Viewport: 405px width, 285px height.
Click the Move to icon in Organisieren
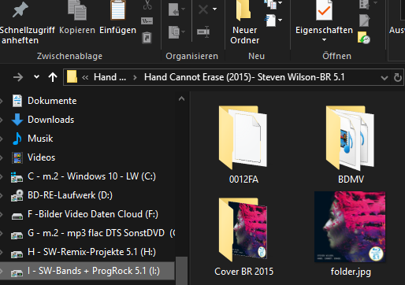(x=173, y=9)
